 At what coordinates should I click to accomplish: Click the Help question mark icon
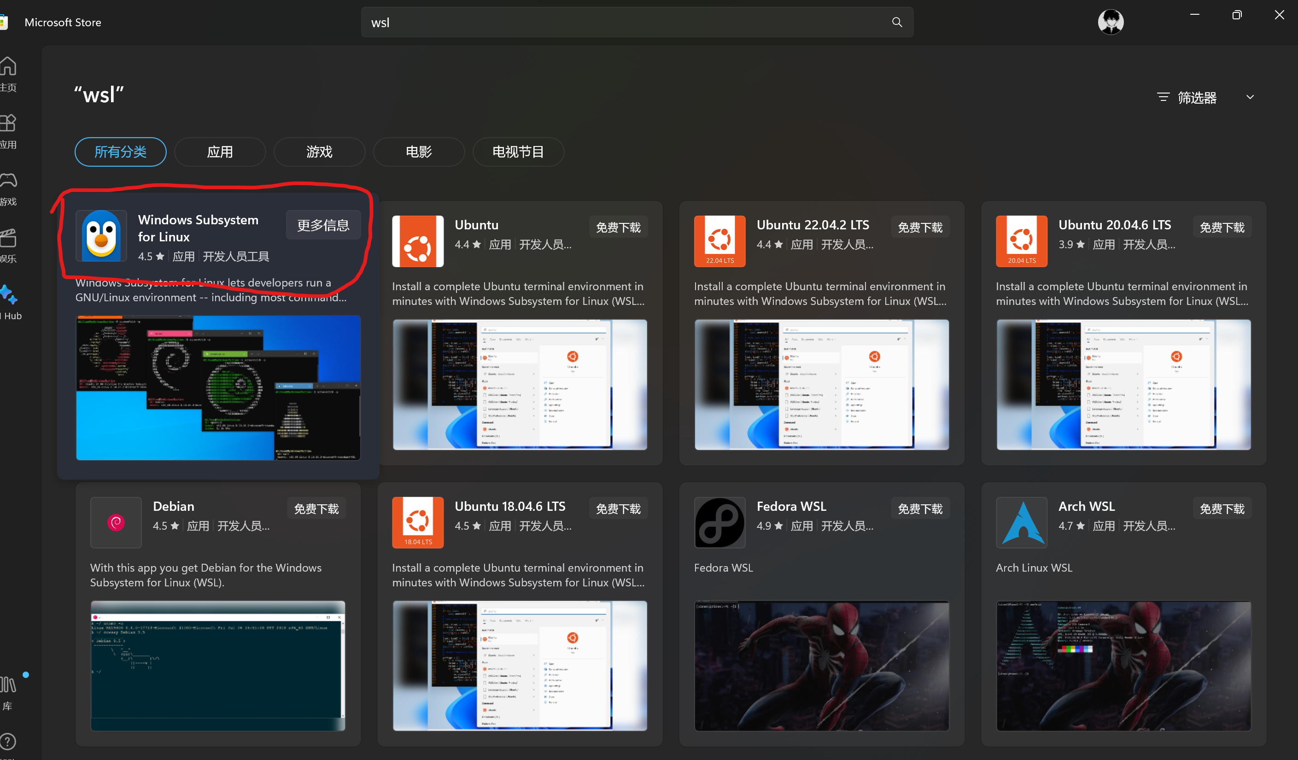8,742
